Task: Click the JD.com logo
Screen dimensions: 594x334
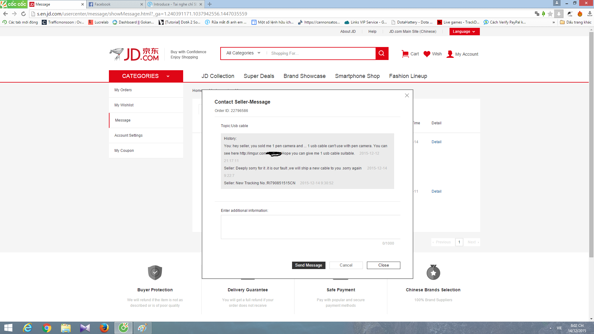Action: (x=134, y=54)
